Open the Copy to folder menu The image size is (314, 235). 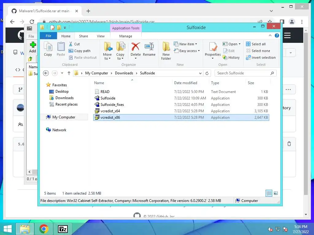click(120, 51)
